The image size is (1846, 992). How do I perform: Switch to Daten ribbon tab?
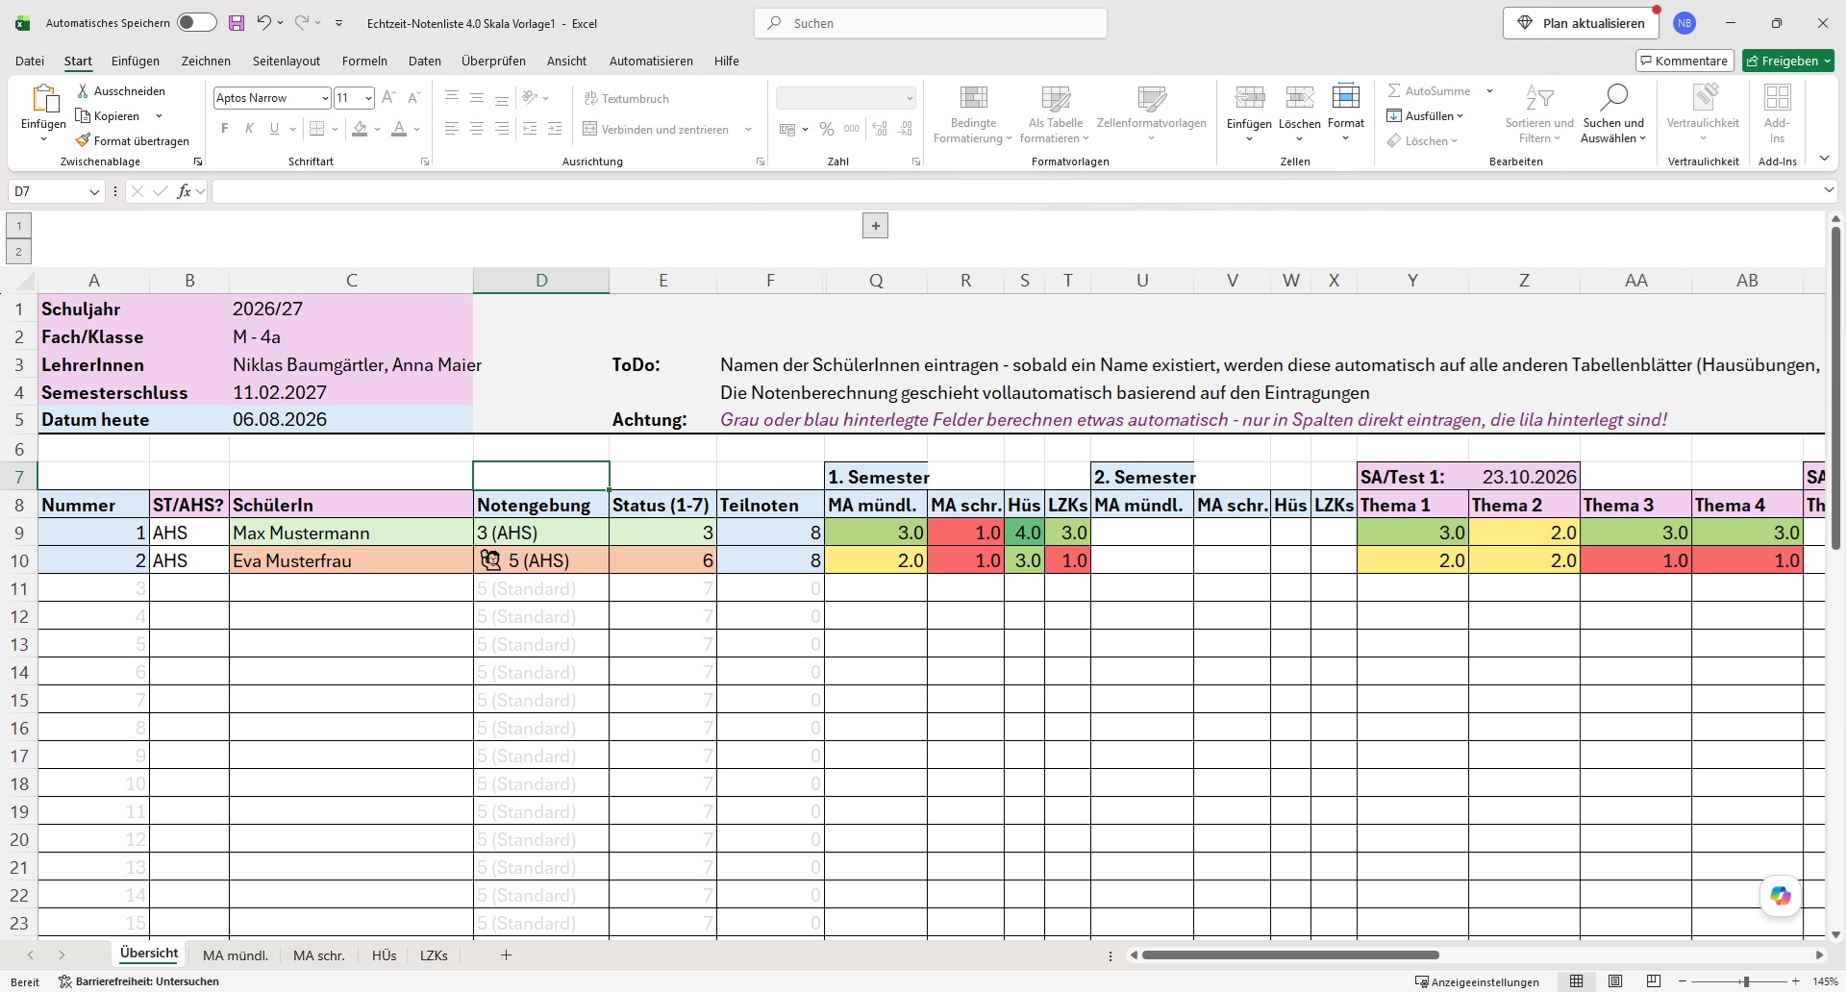pyautogui.click(x=425, y=61)
